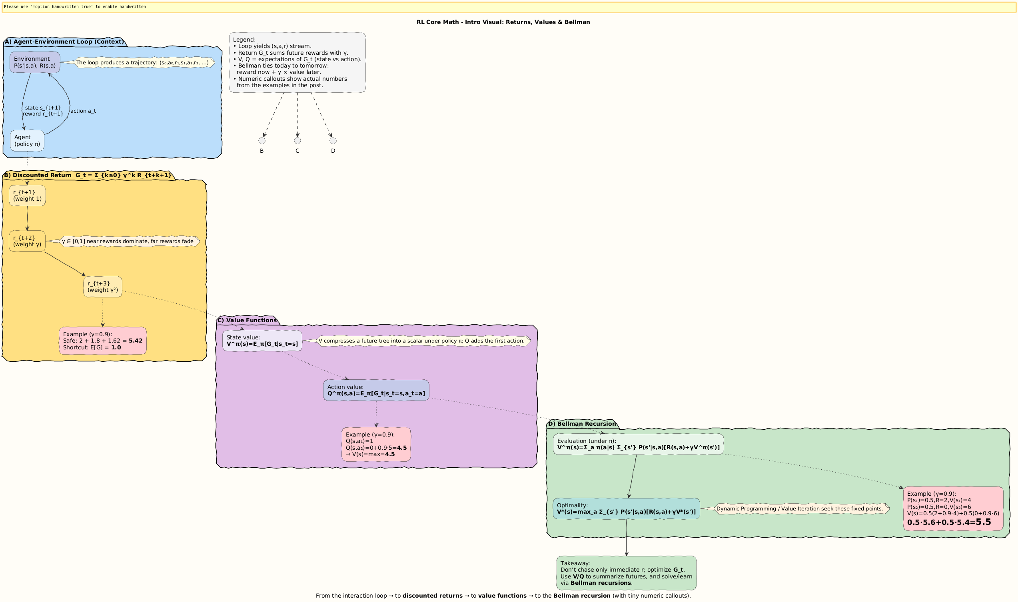The width and height of the screenshot is (1018, 602).
Task: Click the small circle node labeled D
Action: coord(333,141)
